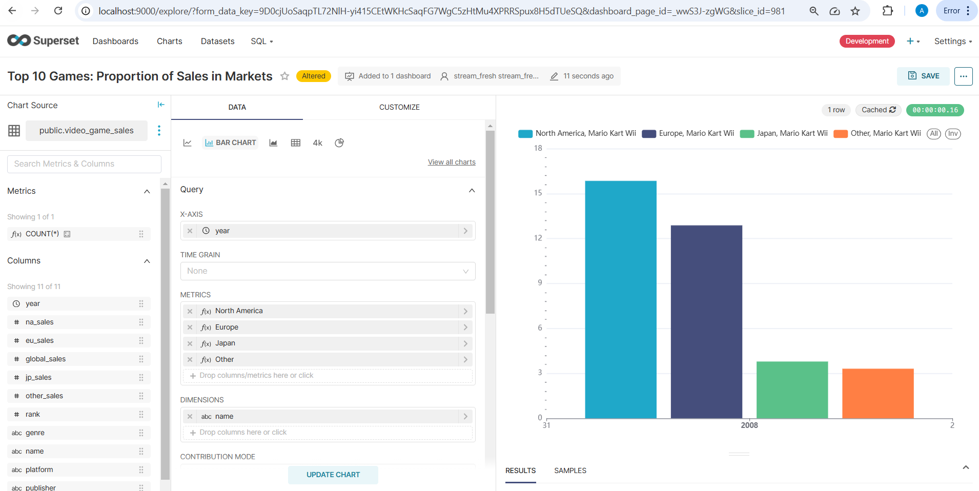Click the certified icon next to COUNT(*)
Screen dimensions: 979x491
pos(67,234)
